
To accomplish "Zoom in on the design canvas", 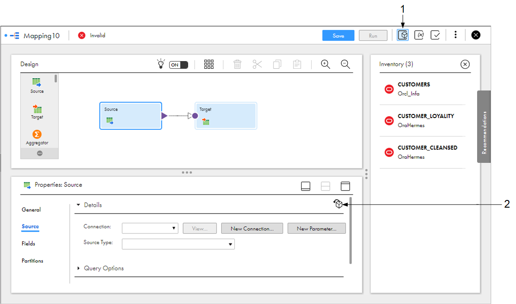I will click(x=326, y=64).
